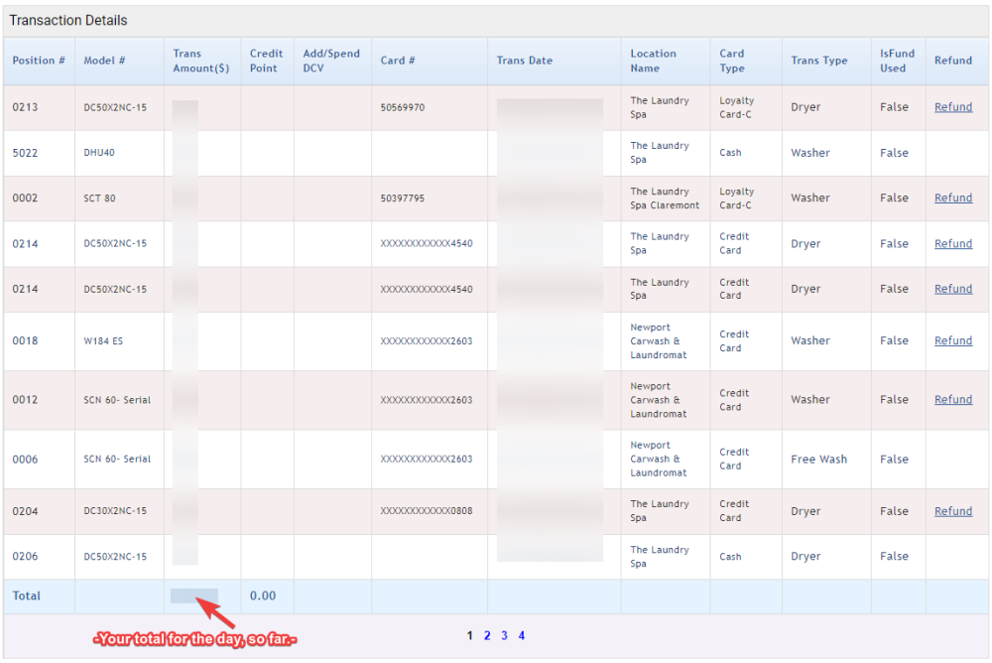Select card number ending 0808
The image size is (992, 663).
coord(427,511)
